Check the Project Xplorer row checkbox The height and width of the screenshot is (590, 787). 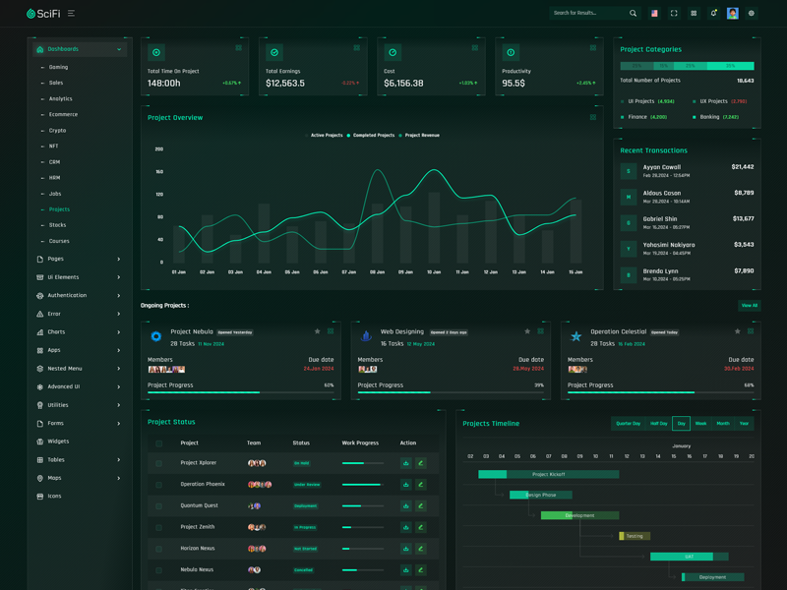click(x=158, y=463)
